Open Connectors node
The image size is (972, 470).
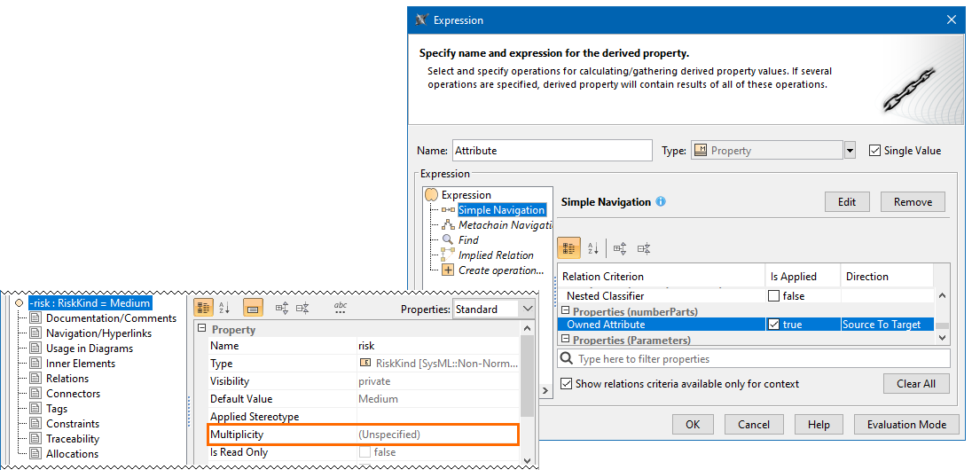[x=73, y=394]
